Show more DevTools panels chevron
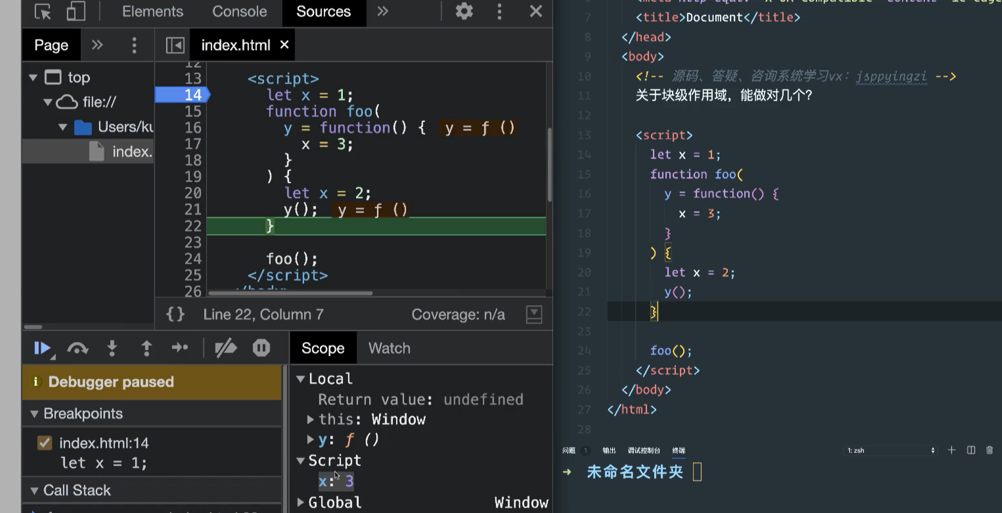 point(383,11)
